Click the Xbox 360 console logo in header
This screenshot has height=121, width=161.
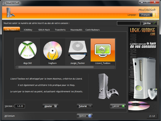click(8, 12)
